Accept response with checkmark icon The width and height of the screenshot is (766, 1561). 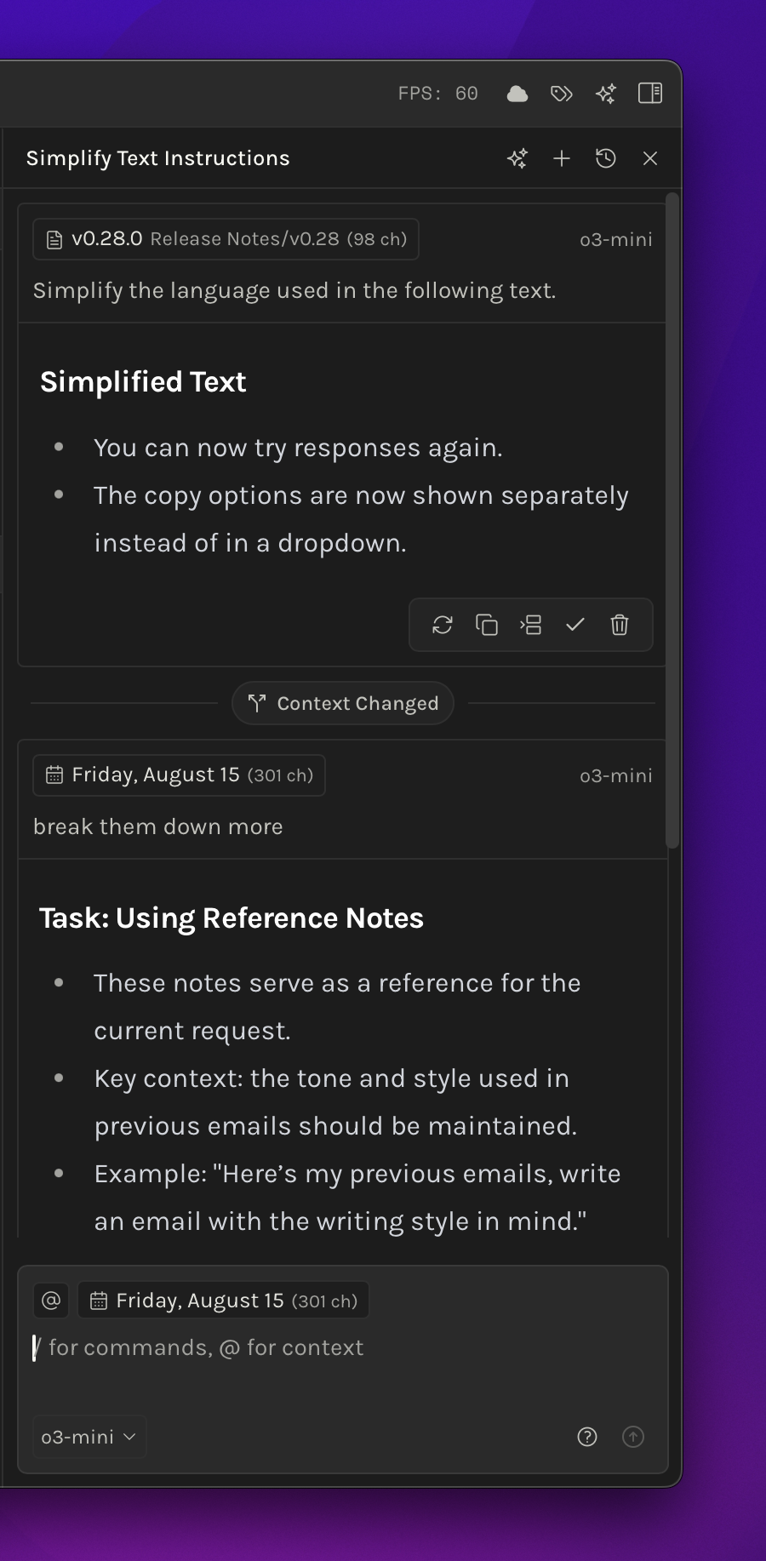[x=575, y=625]
